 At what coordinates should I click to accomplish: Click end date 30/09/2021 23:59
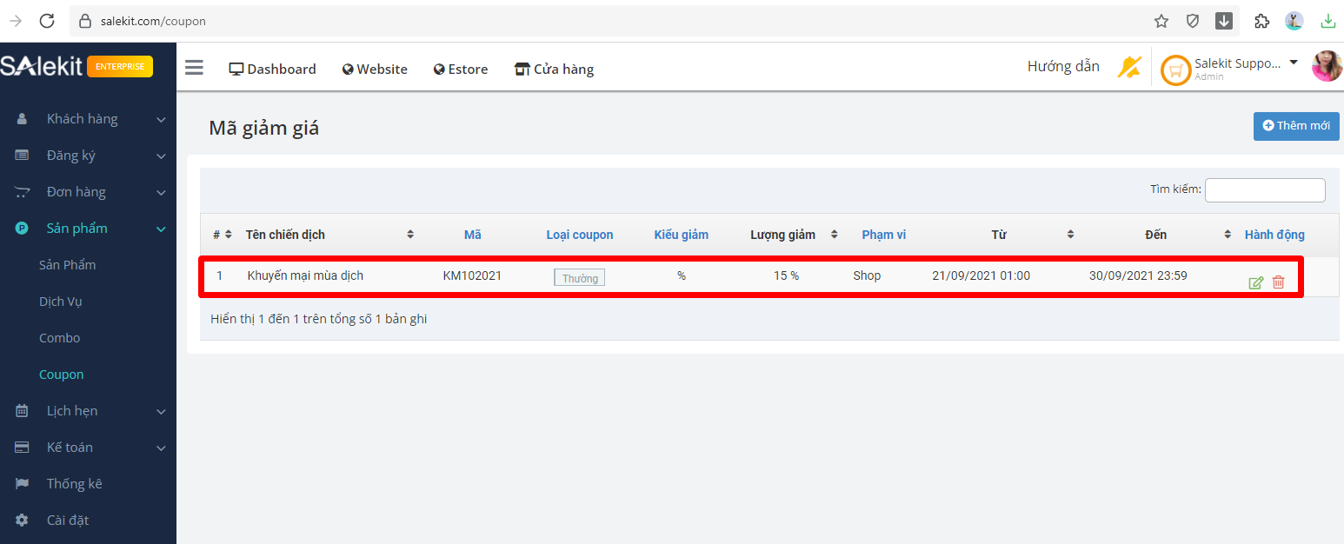[x=1138, y=275]
